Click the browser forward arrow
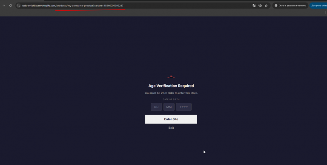 tap(4, 6)
